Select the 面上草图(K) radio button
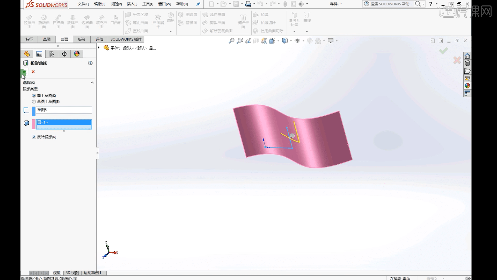This screenshot has width=497, height=280. 34,95
